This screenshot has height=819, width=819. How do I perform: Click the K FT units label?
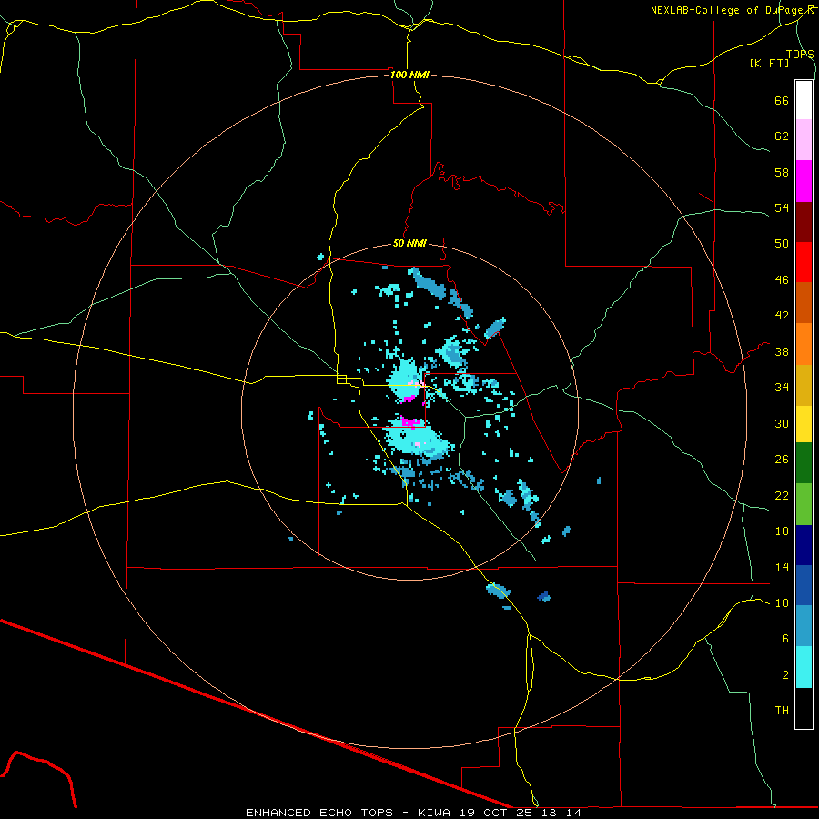[x=769, y=63]
